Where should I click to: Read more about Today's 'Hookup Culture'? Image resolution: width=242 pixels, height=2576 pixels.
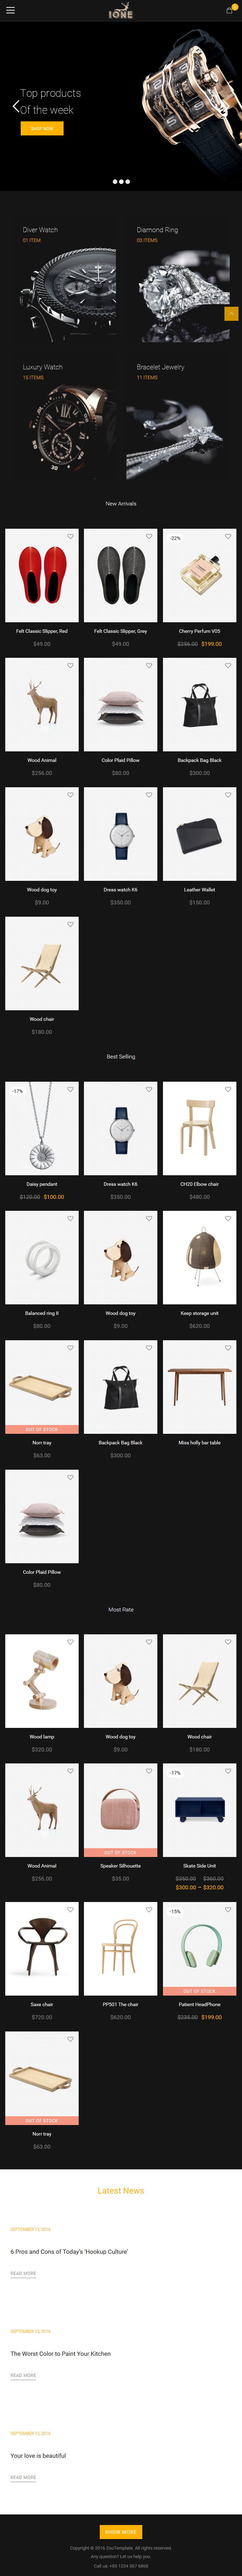[x=23, y=2273]
